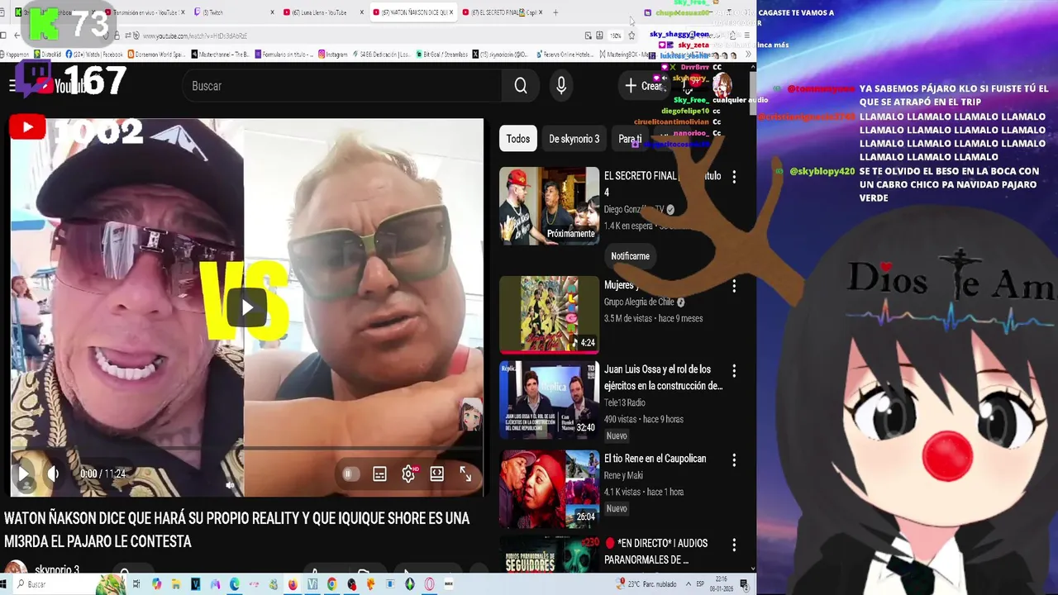Screen dimensions: 1058x595
Task: Open options menu for El tio Rene video
Action: point(734,459)
